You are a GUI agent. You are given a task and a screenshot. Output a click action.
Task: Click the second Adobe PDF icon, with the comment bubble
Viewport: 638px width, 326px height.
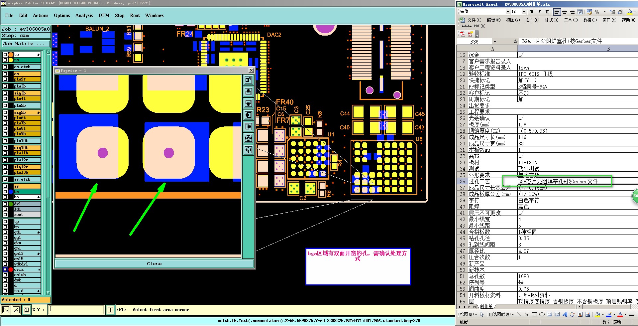pos(470,34)
